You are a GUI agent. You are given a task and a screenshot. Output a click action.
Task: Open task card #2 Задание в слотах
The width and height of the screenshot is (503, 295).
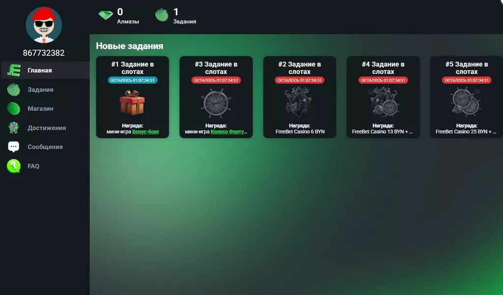coord(300,97)
